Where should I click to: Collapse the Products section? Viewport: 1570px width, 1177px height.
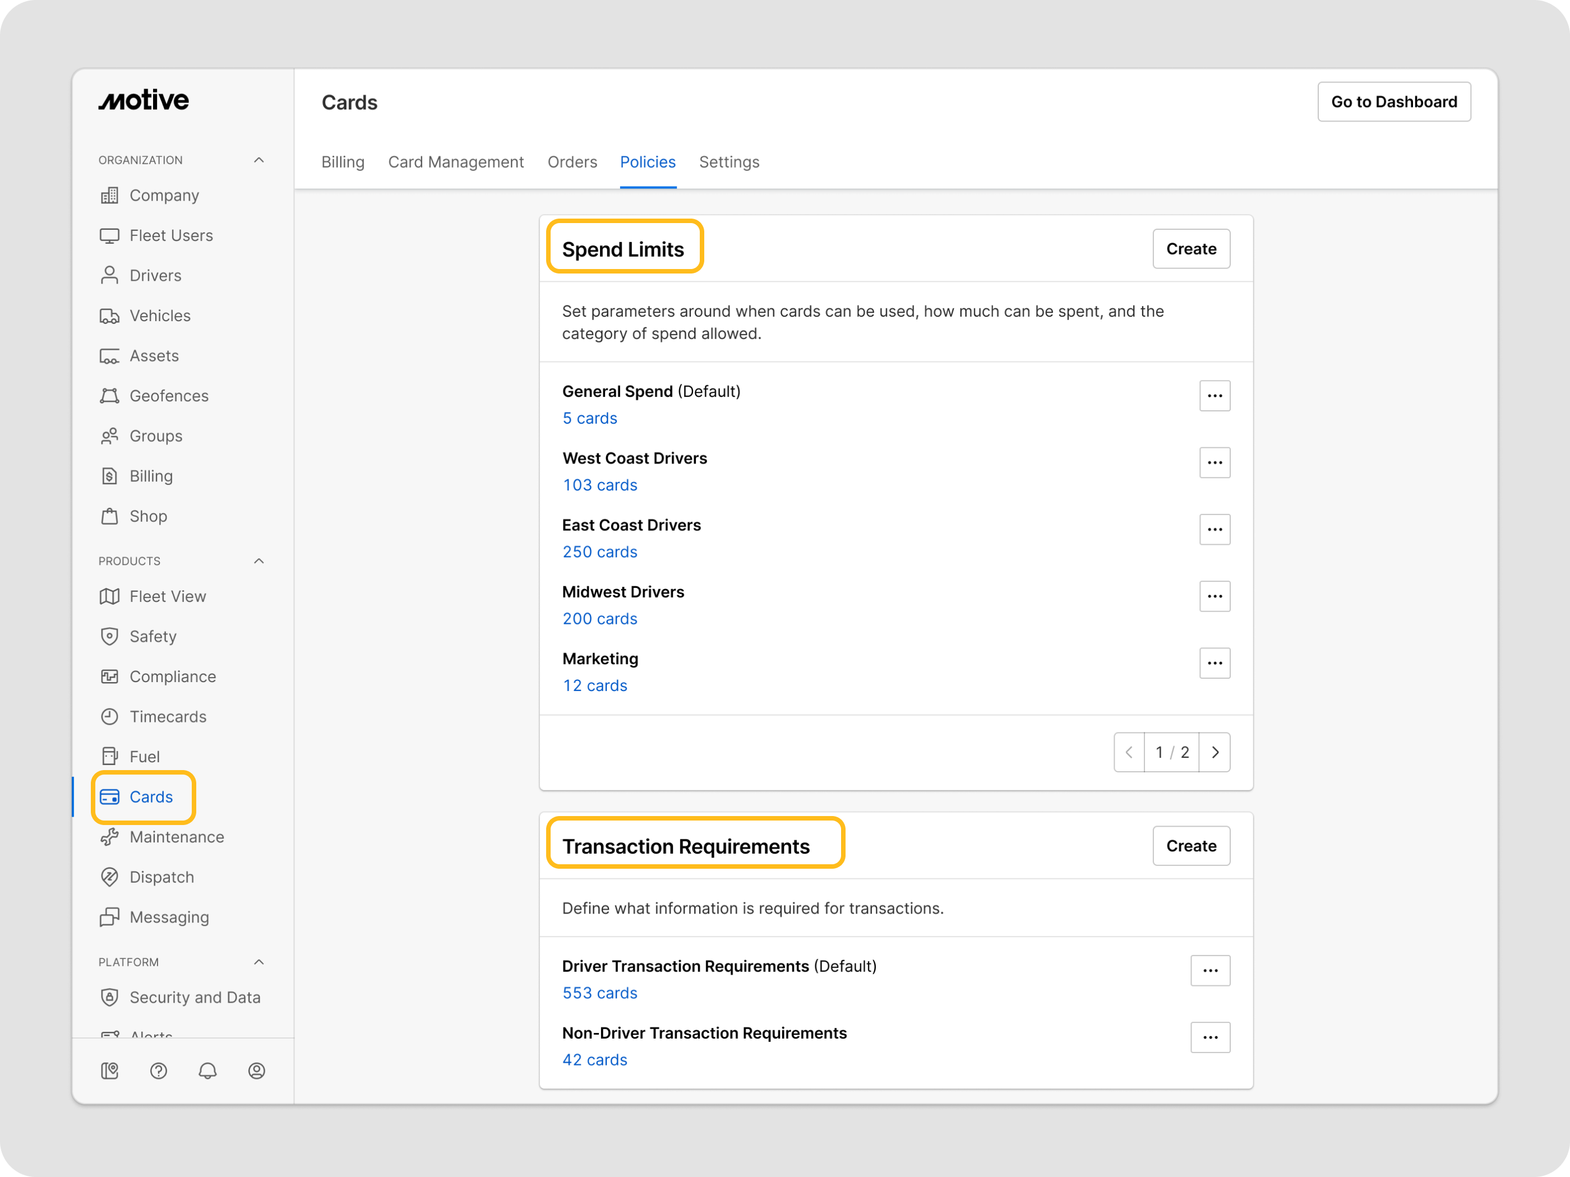[x=259, y=561]
